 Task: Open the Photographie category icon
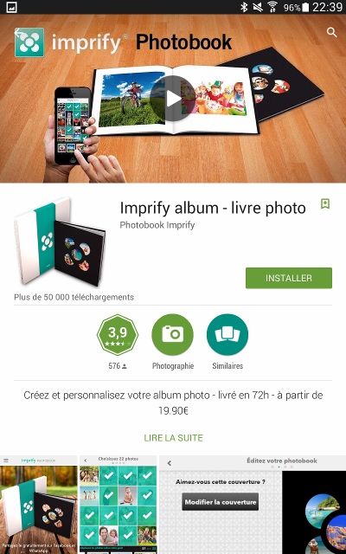tap(173, 335)
